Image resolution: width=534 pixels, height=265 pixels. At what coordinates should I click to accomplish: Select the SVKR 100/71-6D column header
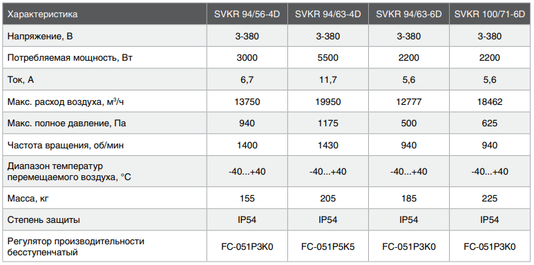click(x=490, y=14)
